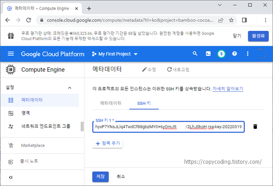This screenshot has height=186, width=273.
Task: Click the search magnifier icon
Action: (195, 54)
